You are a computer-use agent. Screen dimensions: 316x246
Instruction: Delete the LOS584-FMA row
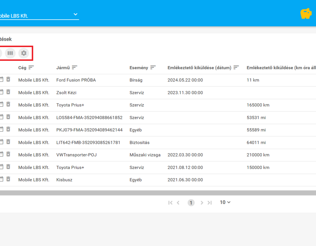(8, 117)
